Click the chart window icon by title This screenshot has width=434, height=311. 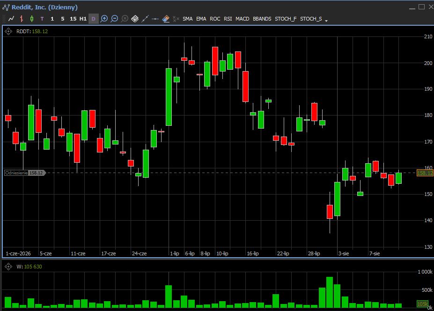point(6,7)
